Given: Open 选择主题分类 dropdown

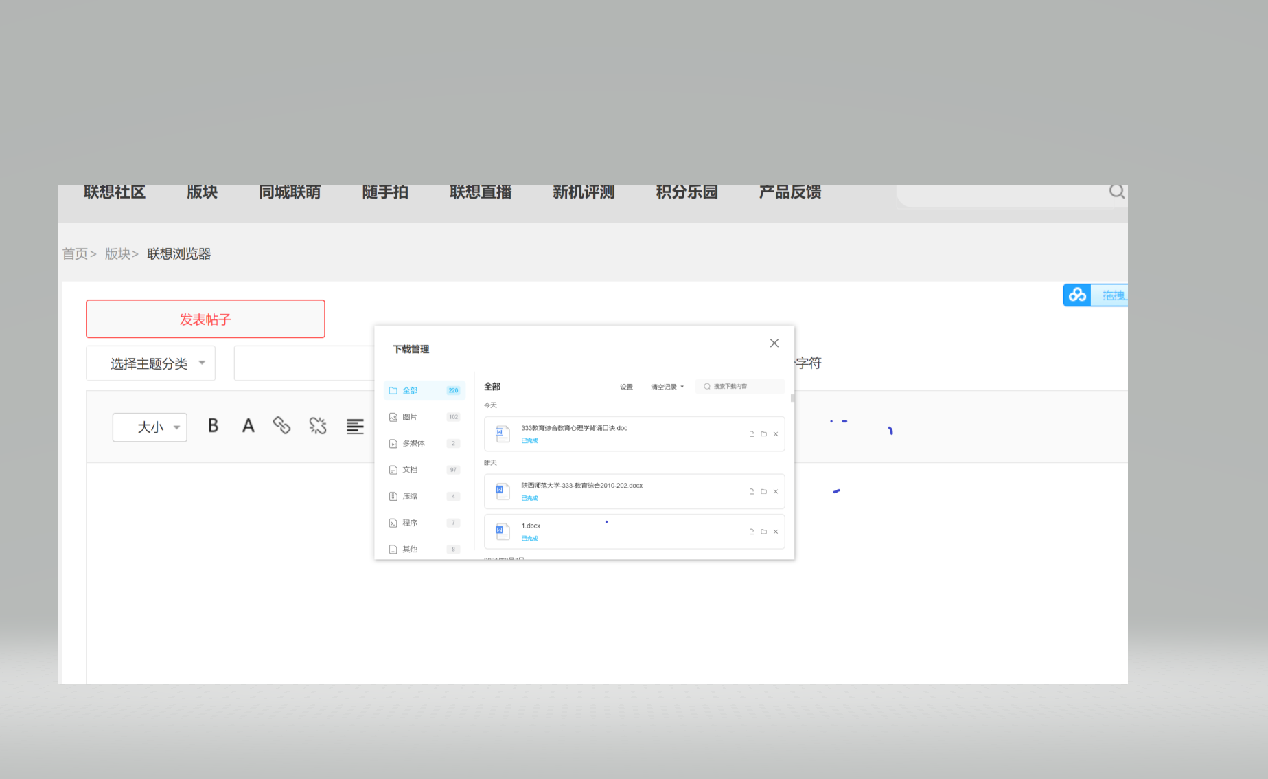Looking at the screenshot, I should pyautogui.click(x=151, y=363).
